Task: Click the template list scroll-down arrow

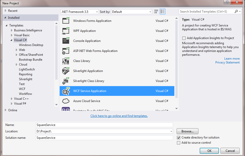Action: point(176,108)
